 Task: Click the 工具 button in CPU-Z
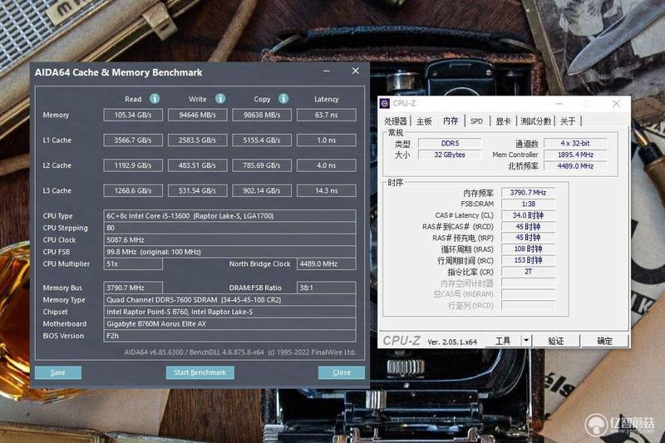pos(503,341)
